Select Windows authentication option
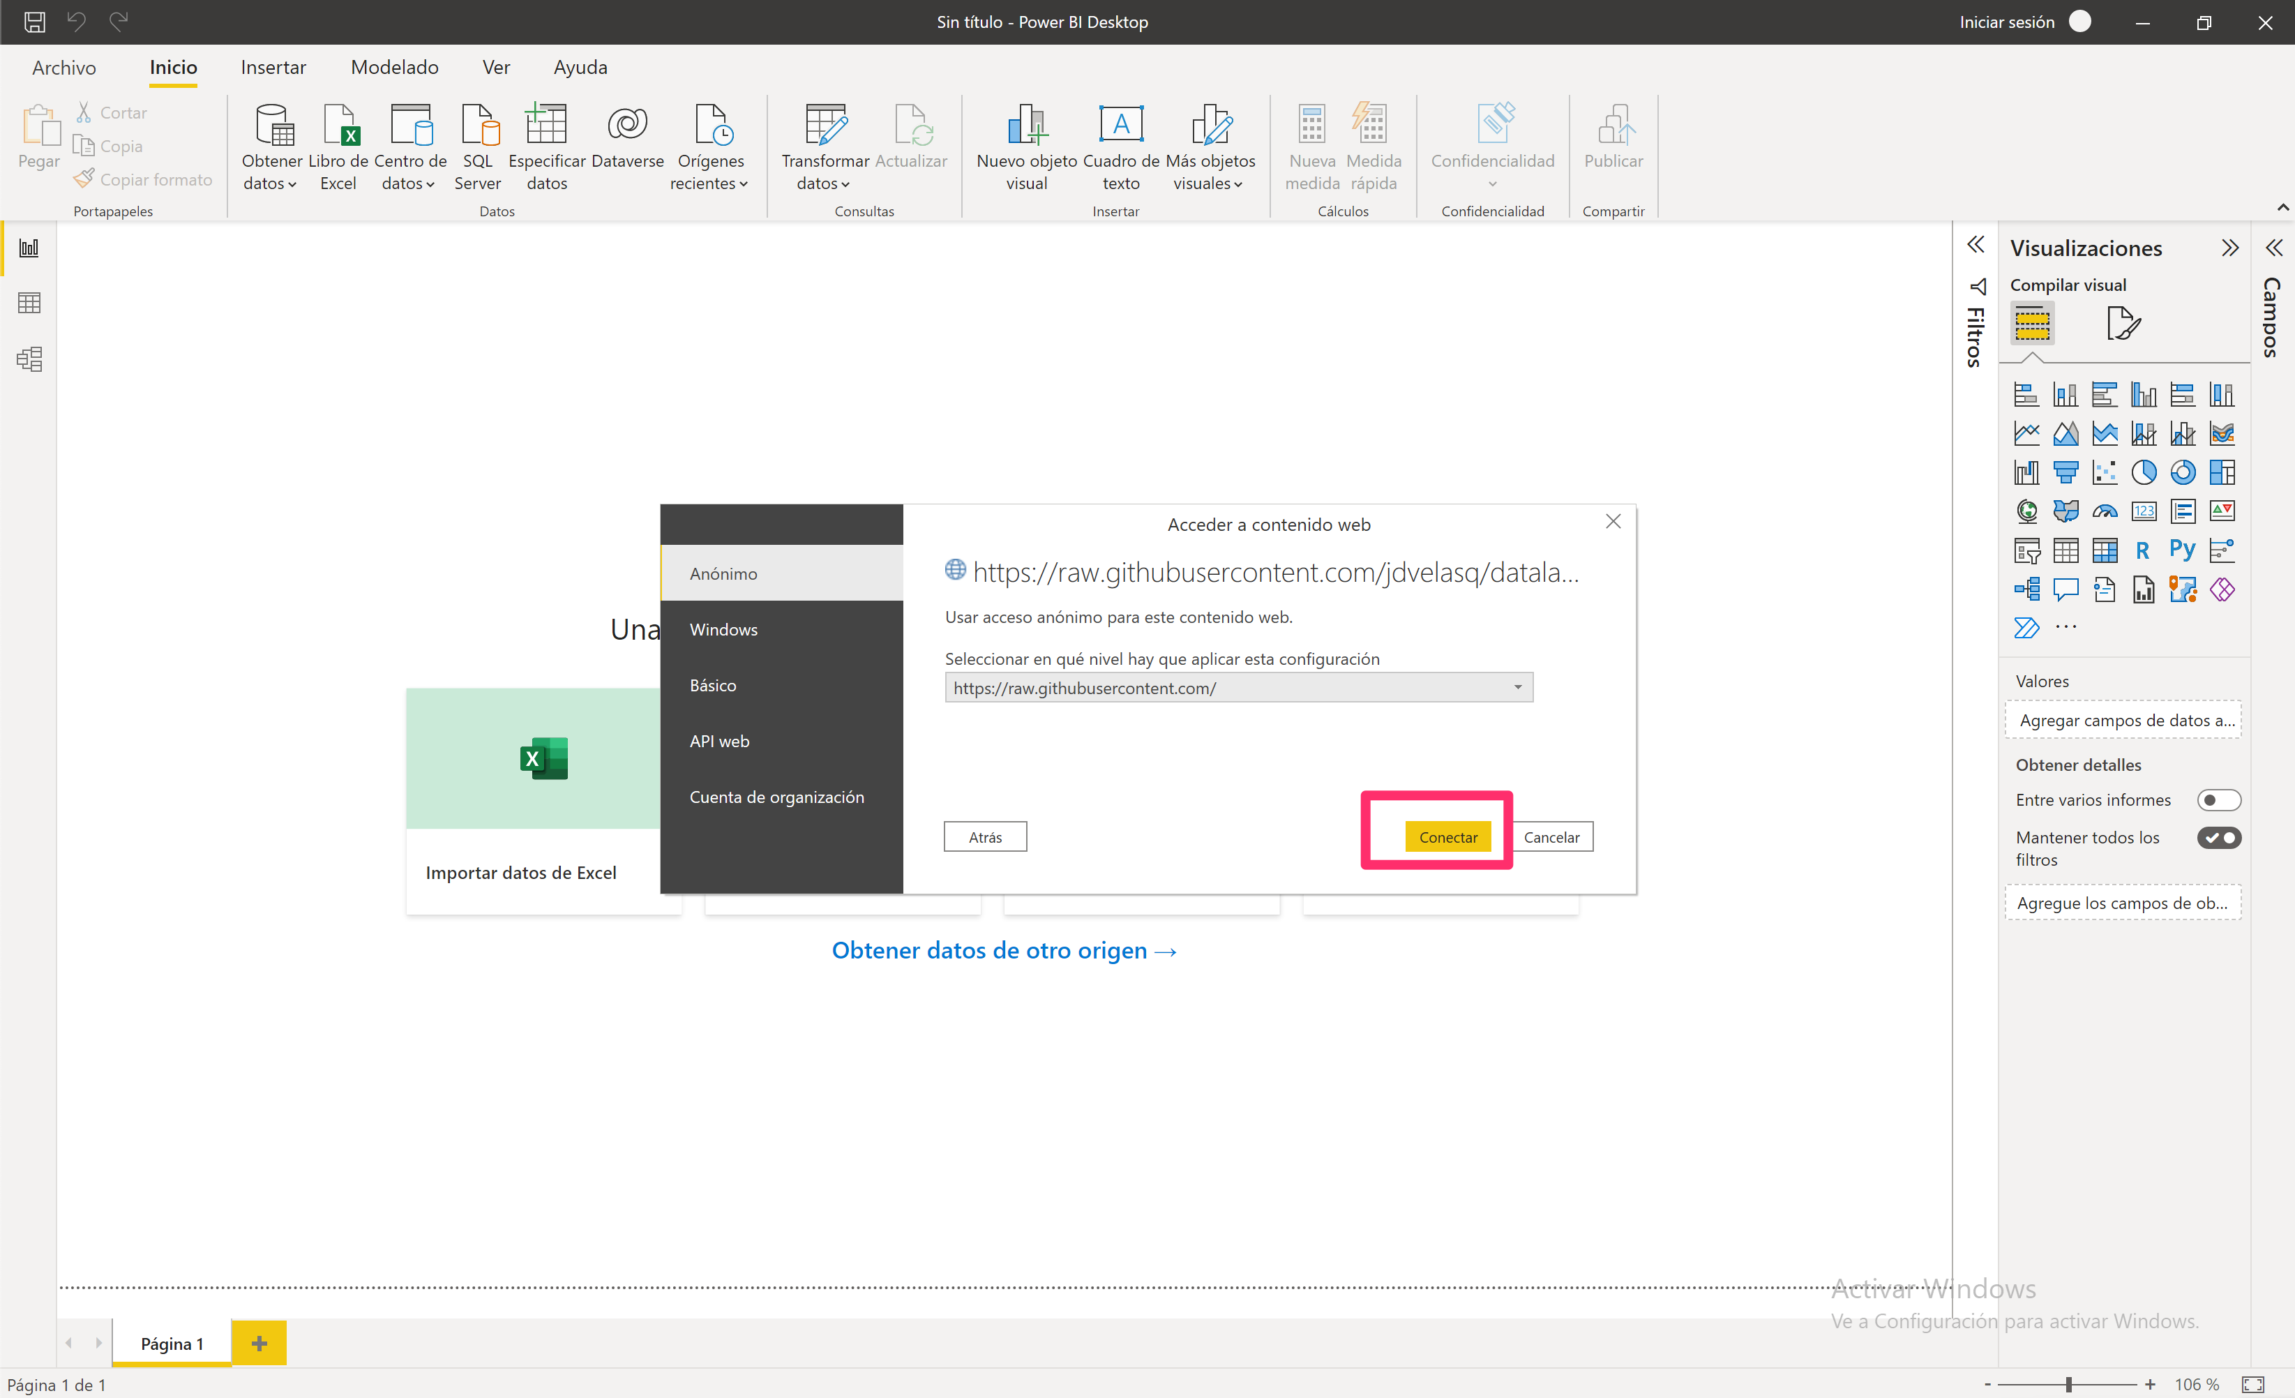 click(781, 630)
